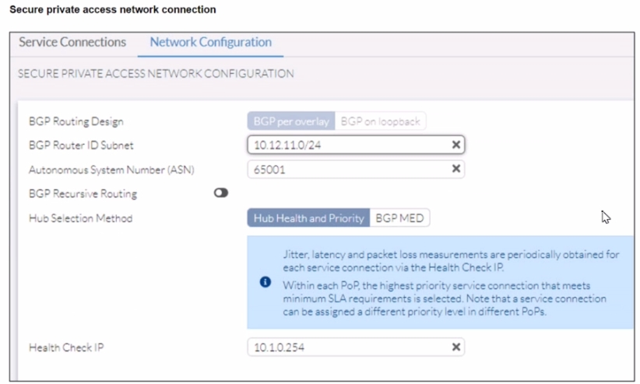640x384 pixels.
Task: Switch to the Service Connections tab
Action: tap(72, 42)
